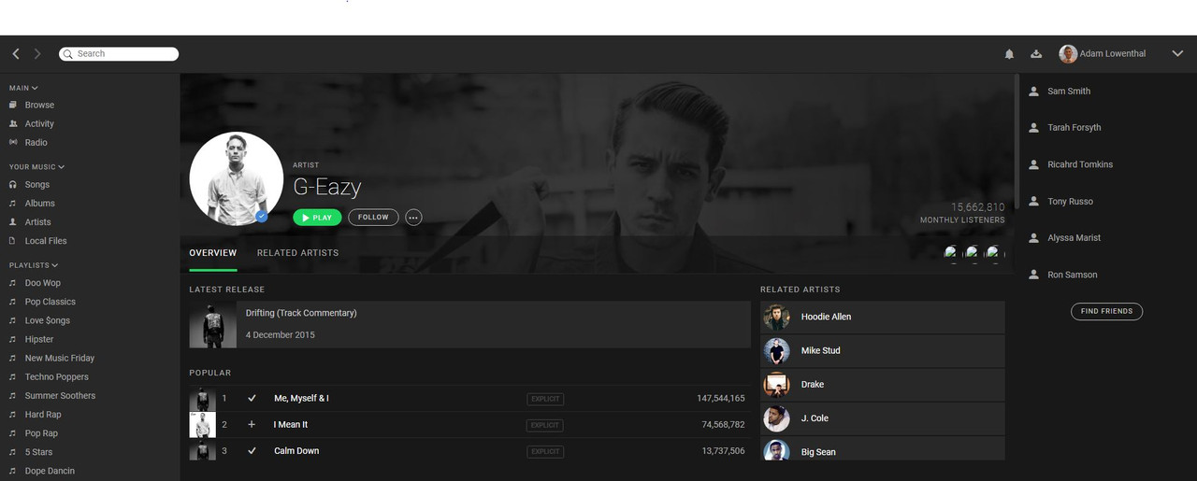Image resolution: width=1197 pixels, height=481 pixels.
Task: Open related artist Hoodie Allen
Action: [x=883, y=317]
